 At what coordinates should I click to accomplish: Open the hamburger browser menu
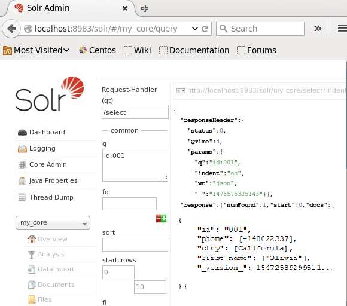click(342, 29)
